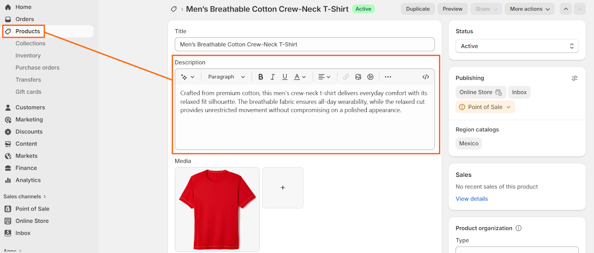This screenshot has width=594, height=253.
Task: Expand the More actions dropdown
Action: point(530,9)
